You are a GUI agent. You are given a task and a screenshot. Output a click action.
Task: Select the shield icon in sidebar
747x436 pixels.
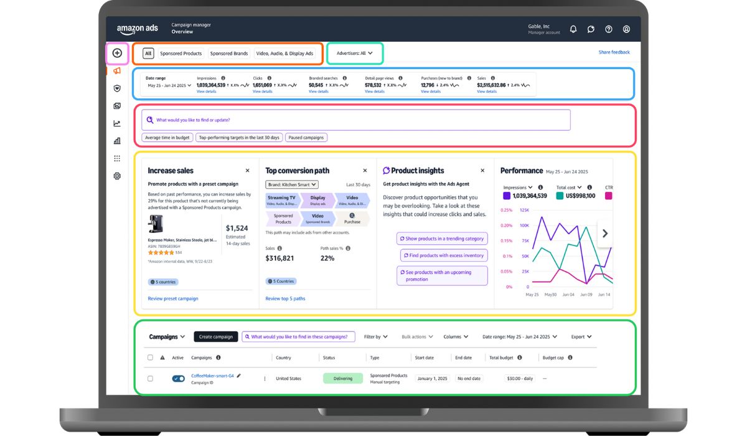coord(117,88)
